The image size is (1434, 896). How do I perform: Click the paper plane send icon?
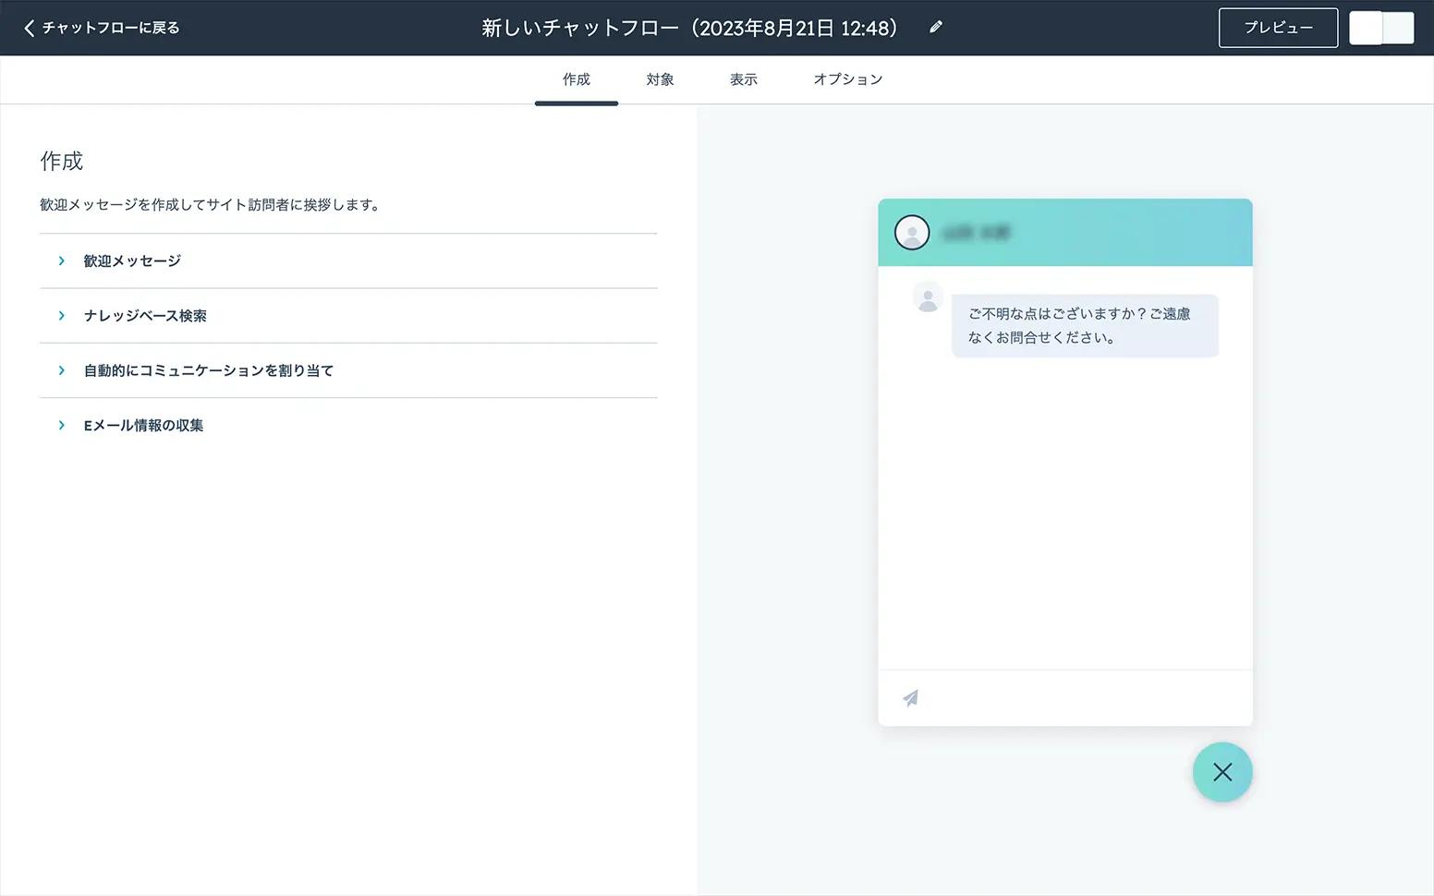tap(911, 698)
